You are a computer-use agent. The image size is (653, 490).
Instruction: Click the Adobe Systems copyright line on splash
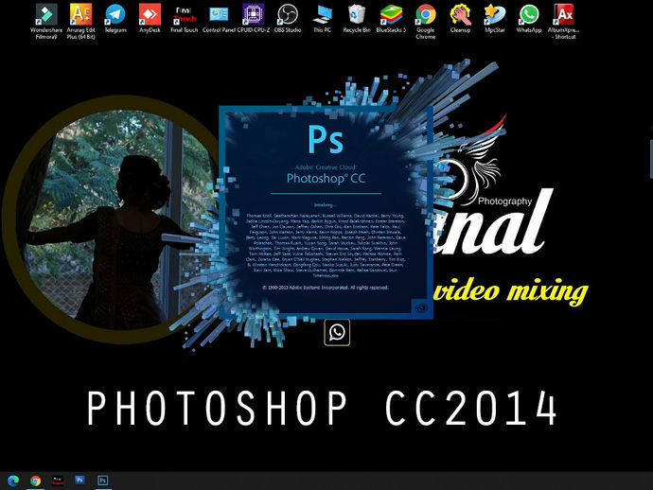pos(326,288)
